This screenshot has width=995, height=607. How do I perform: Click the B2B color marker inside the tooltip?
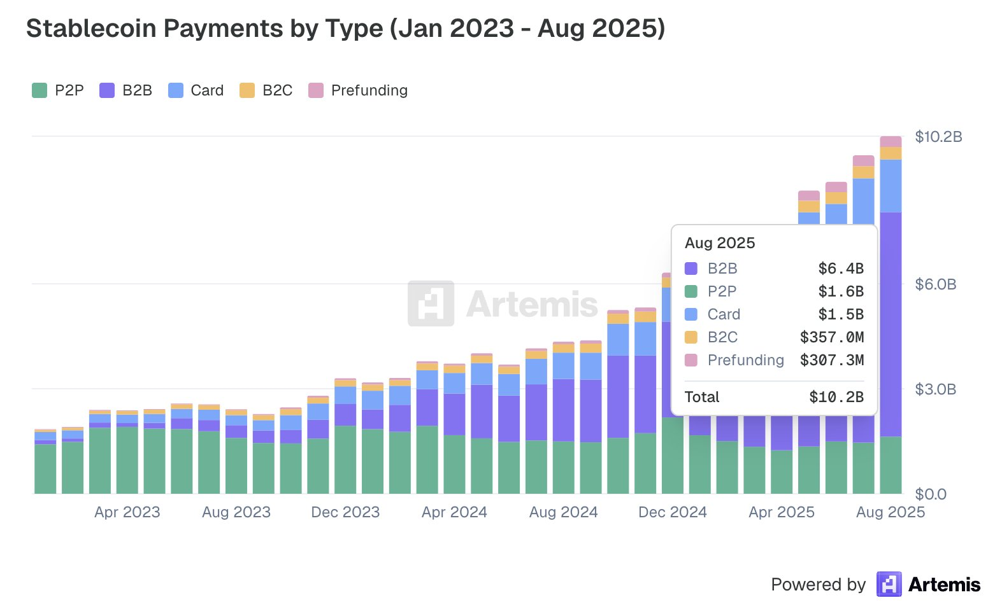point(692,269)
